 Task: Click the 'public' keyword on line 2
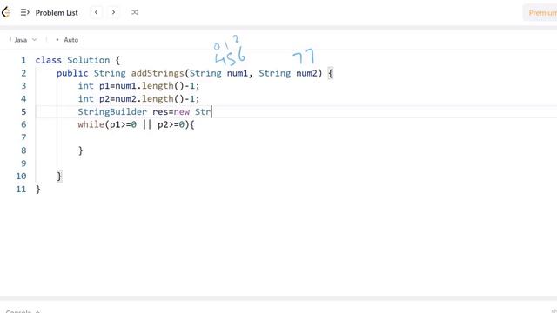pyautogui.click(x=72, y=73)
